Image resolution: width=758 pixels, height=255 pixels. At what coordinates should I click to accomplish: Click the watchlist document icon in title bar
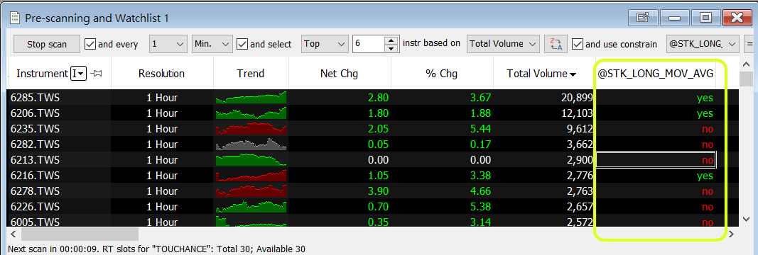(15, 18)
